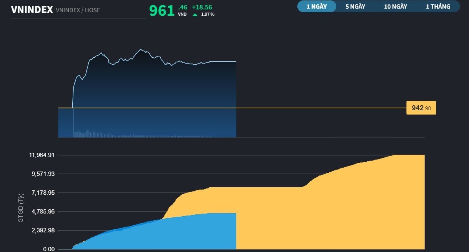The height and width of the screenshot is (252, 469).
Task: Click the GTGD (Tỷ) axis title
Action: [21, 208]
